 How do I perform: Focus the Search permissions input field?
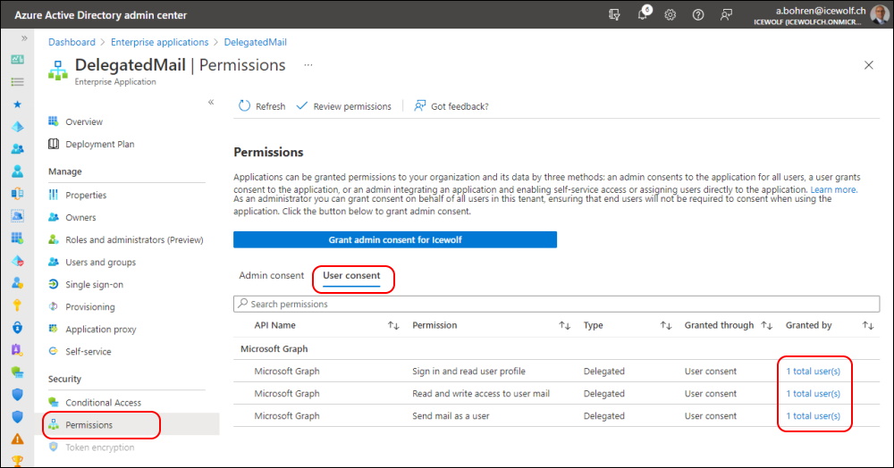[556, 304]
